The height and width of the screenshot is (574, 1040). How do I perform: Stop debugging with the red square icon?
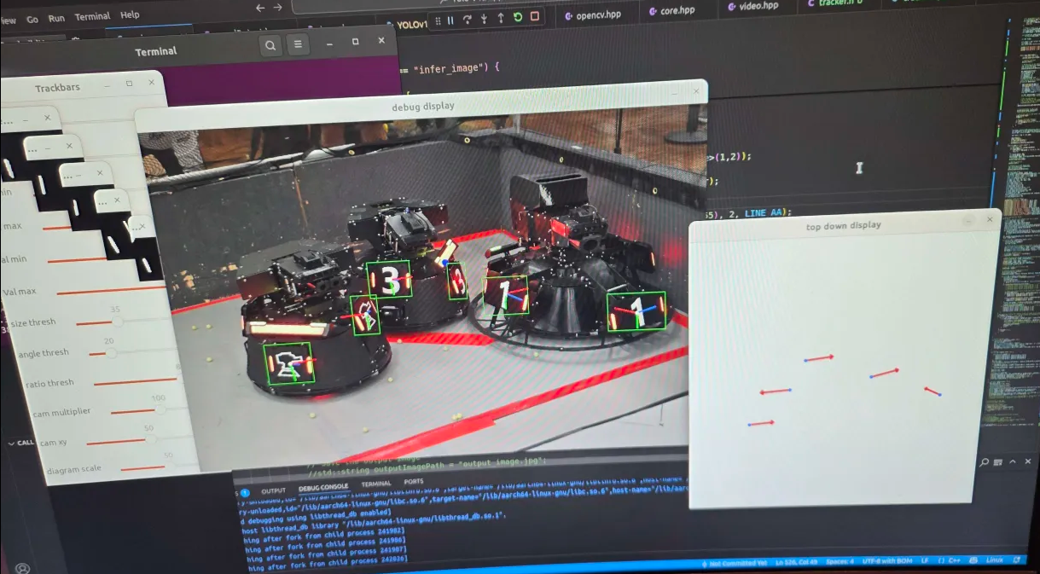coord(535,16)
